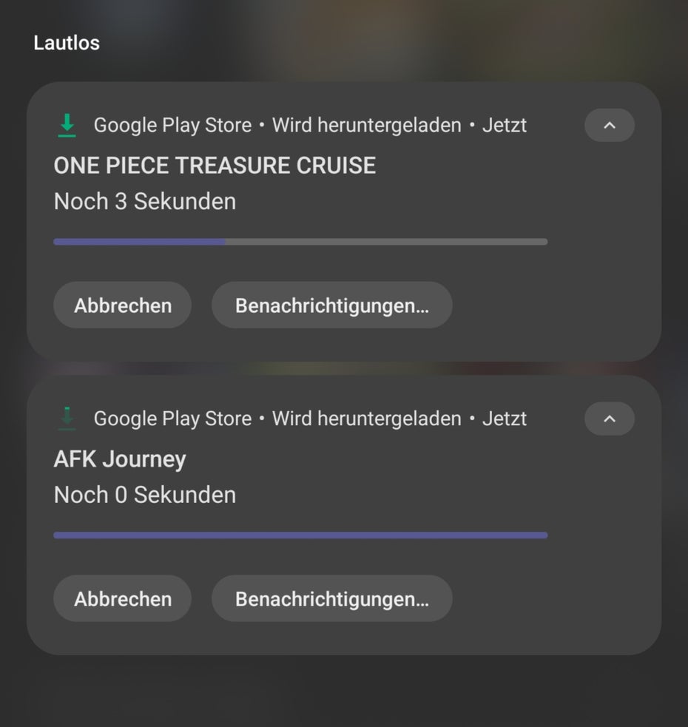Tap the green download icon for ONE PIECE
The image size is (688, 727).
tap(67, 125)
